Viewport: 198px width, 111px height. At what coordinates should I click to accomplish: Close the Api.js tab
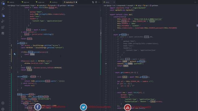(x=114, y=2)
